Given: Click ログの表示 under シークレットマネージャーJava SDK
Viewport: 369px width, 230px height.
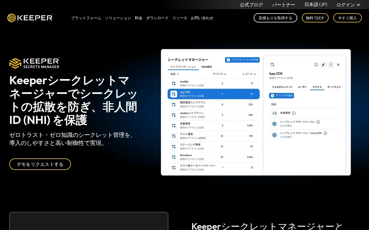Looking at the screenshot, I should coord(286,137).
